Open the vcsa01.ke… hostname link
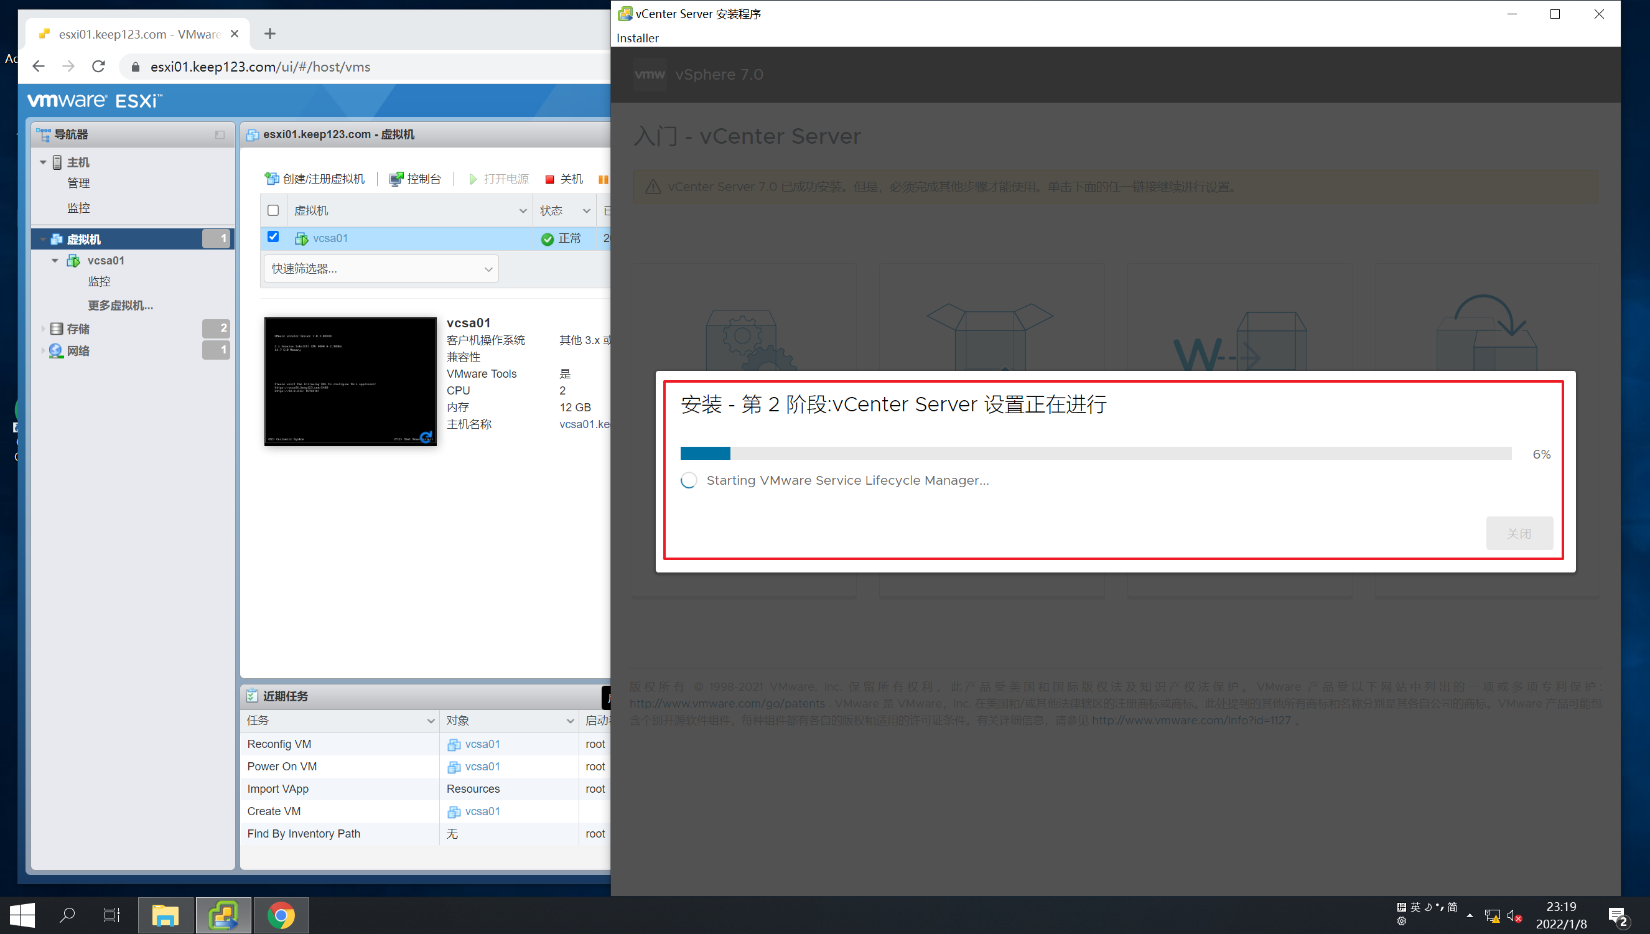1650x934 pixels. [x=585, y=424]
